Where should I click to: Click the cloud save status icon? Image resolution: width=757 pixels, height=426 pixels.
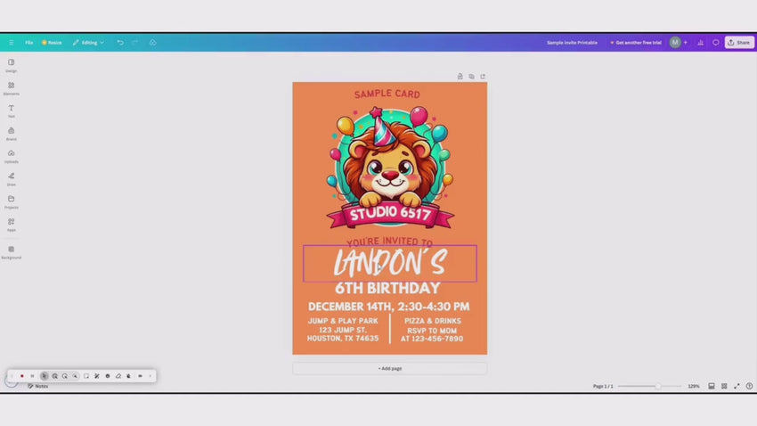[152, 42]
